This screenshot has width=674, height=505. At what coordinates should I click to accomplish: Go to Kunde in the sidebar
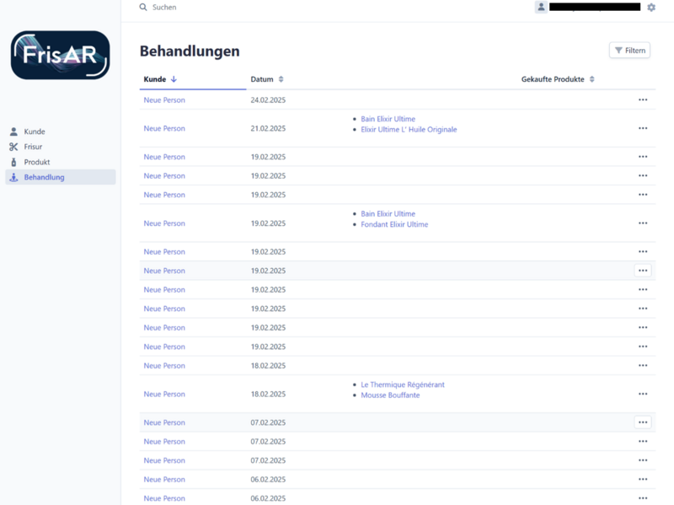[35, 132]
